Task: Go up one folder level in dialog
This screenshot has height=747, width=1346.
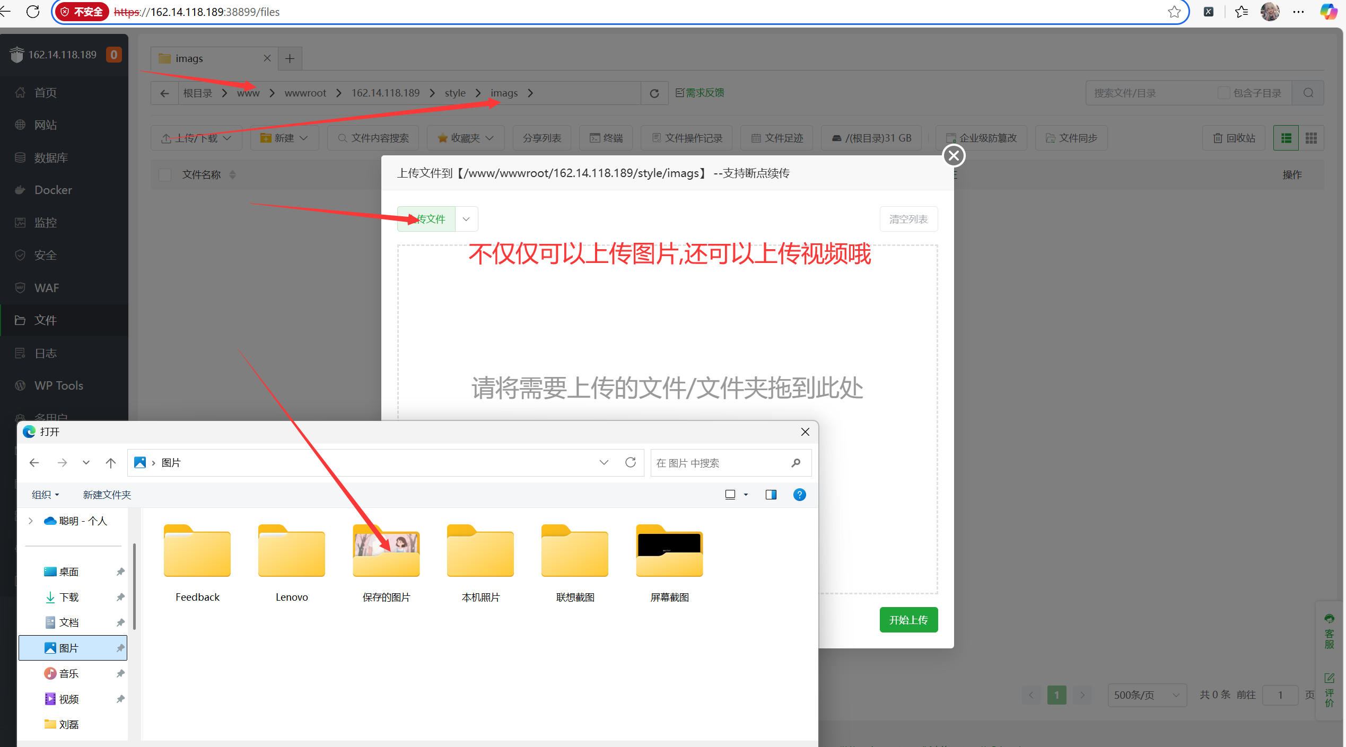Action: point(110,463)
